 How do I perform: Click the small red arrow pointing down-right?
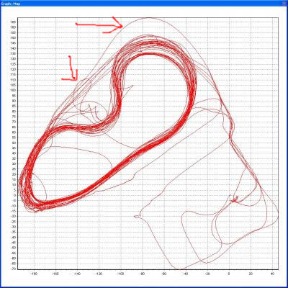click(x=71, y=68)
